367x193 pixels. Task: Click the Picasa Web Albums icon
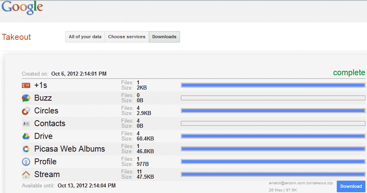(26, 149)
